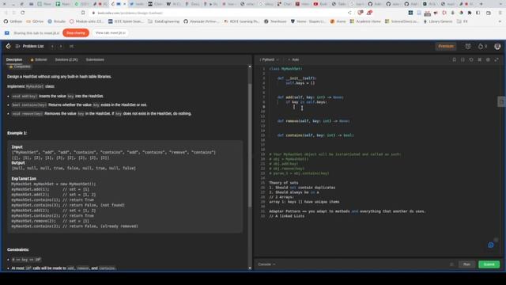Open the GDrive bookmark
The height and width of the screenshot is (285, 506).
(35, 21)
